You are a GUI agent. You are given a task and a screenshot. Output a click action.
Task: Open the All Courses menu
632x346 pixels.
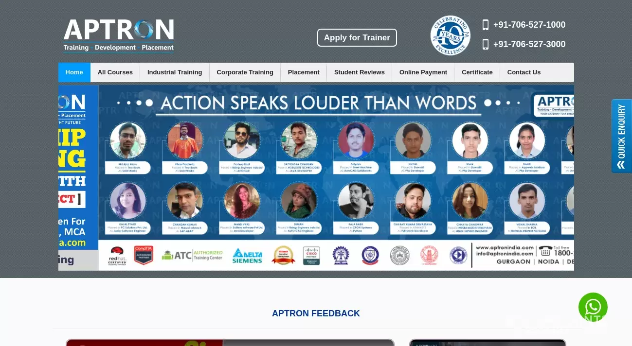tap(115, 72)
